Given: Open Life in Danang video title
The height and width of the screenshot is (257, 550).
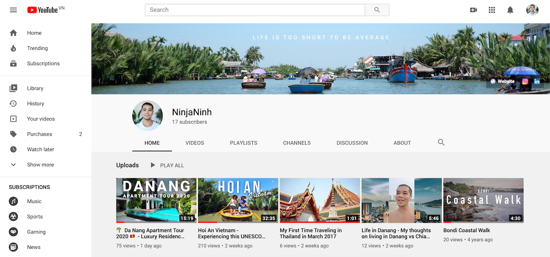Looking at the screenshot, I should pos(396,233).
